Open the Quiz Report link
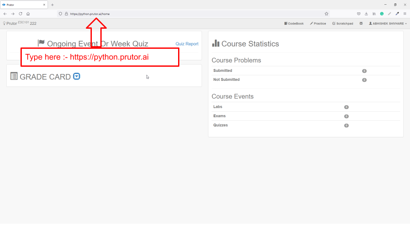410x231 pixels. [x=187, y=44]
